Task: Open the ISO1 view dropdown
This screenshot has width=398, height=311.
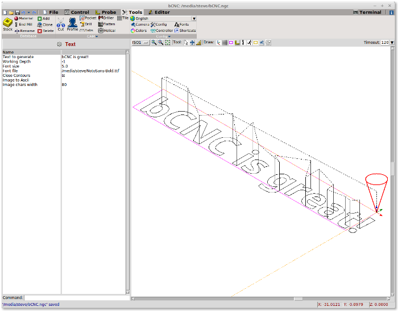Action: (140, 43)
